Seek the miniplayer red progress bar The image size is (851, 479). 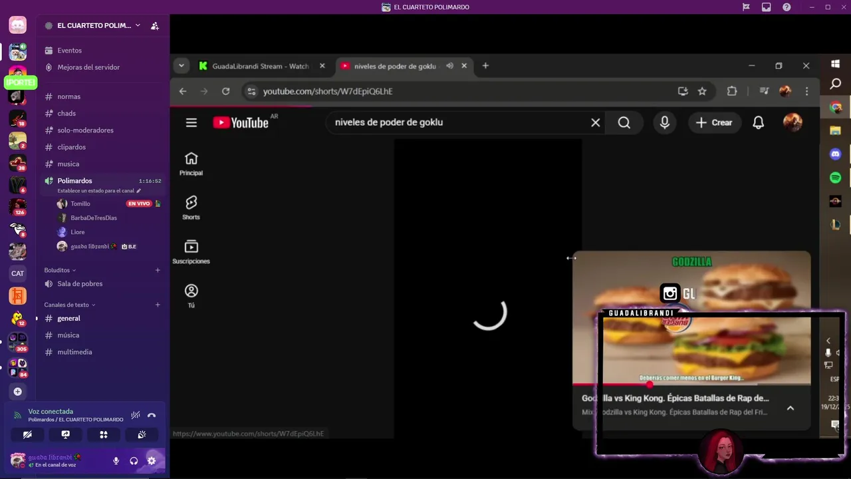point(691,384)
